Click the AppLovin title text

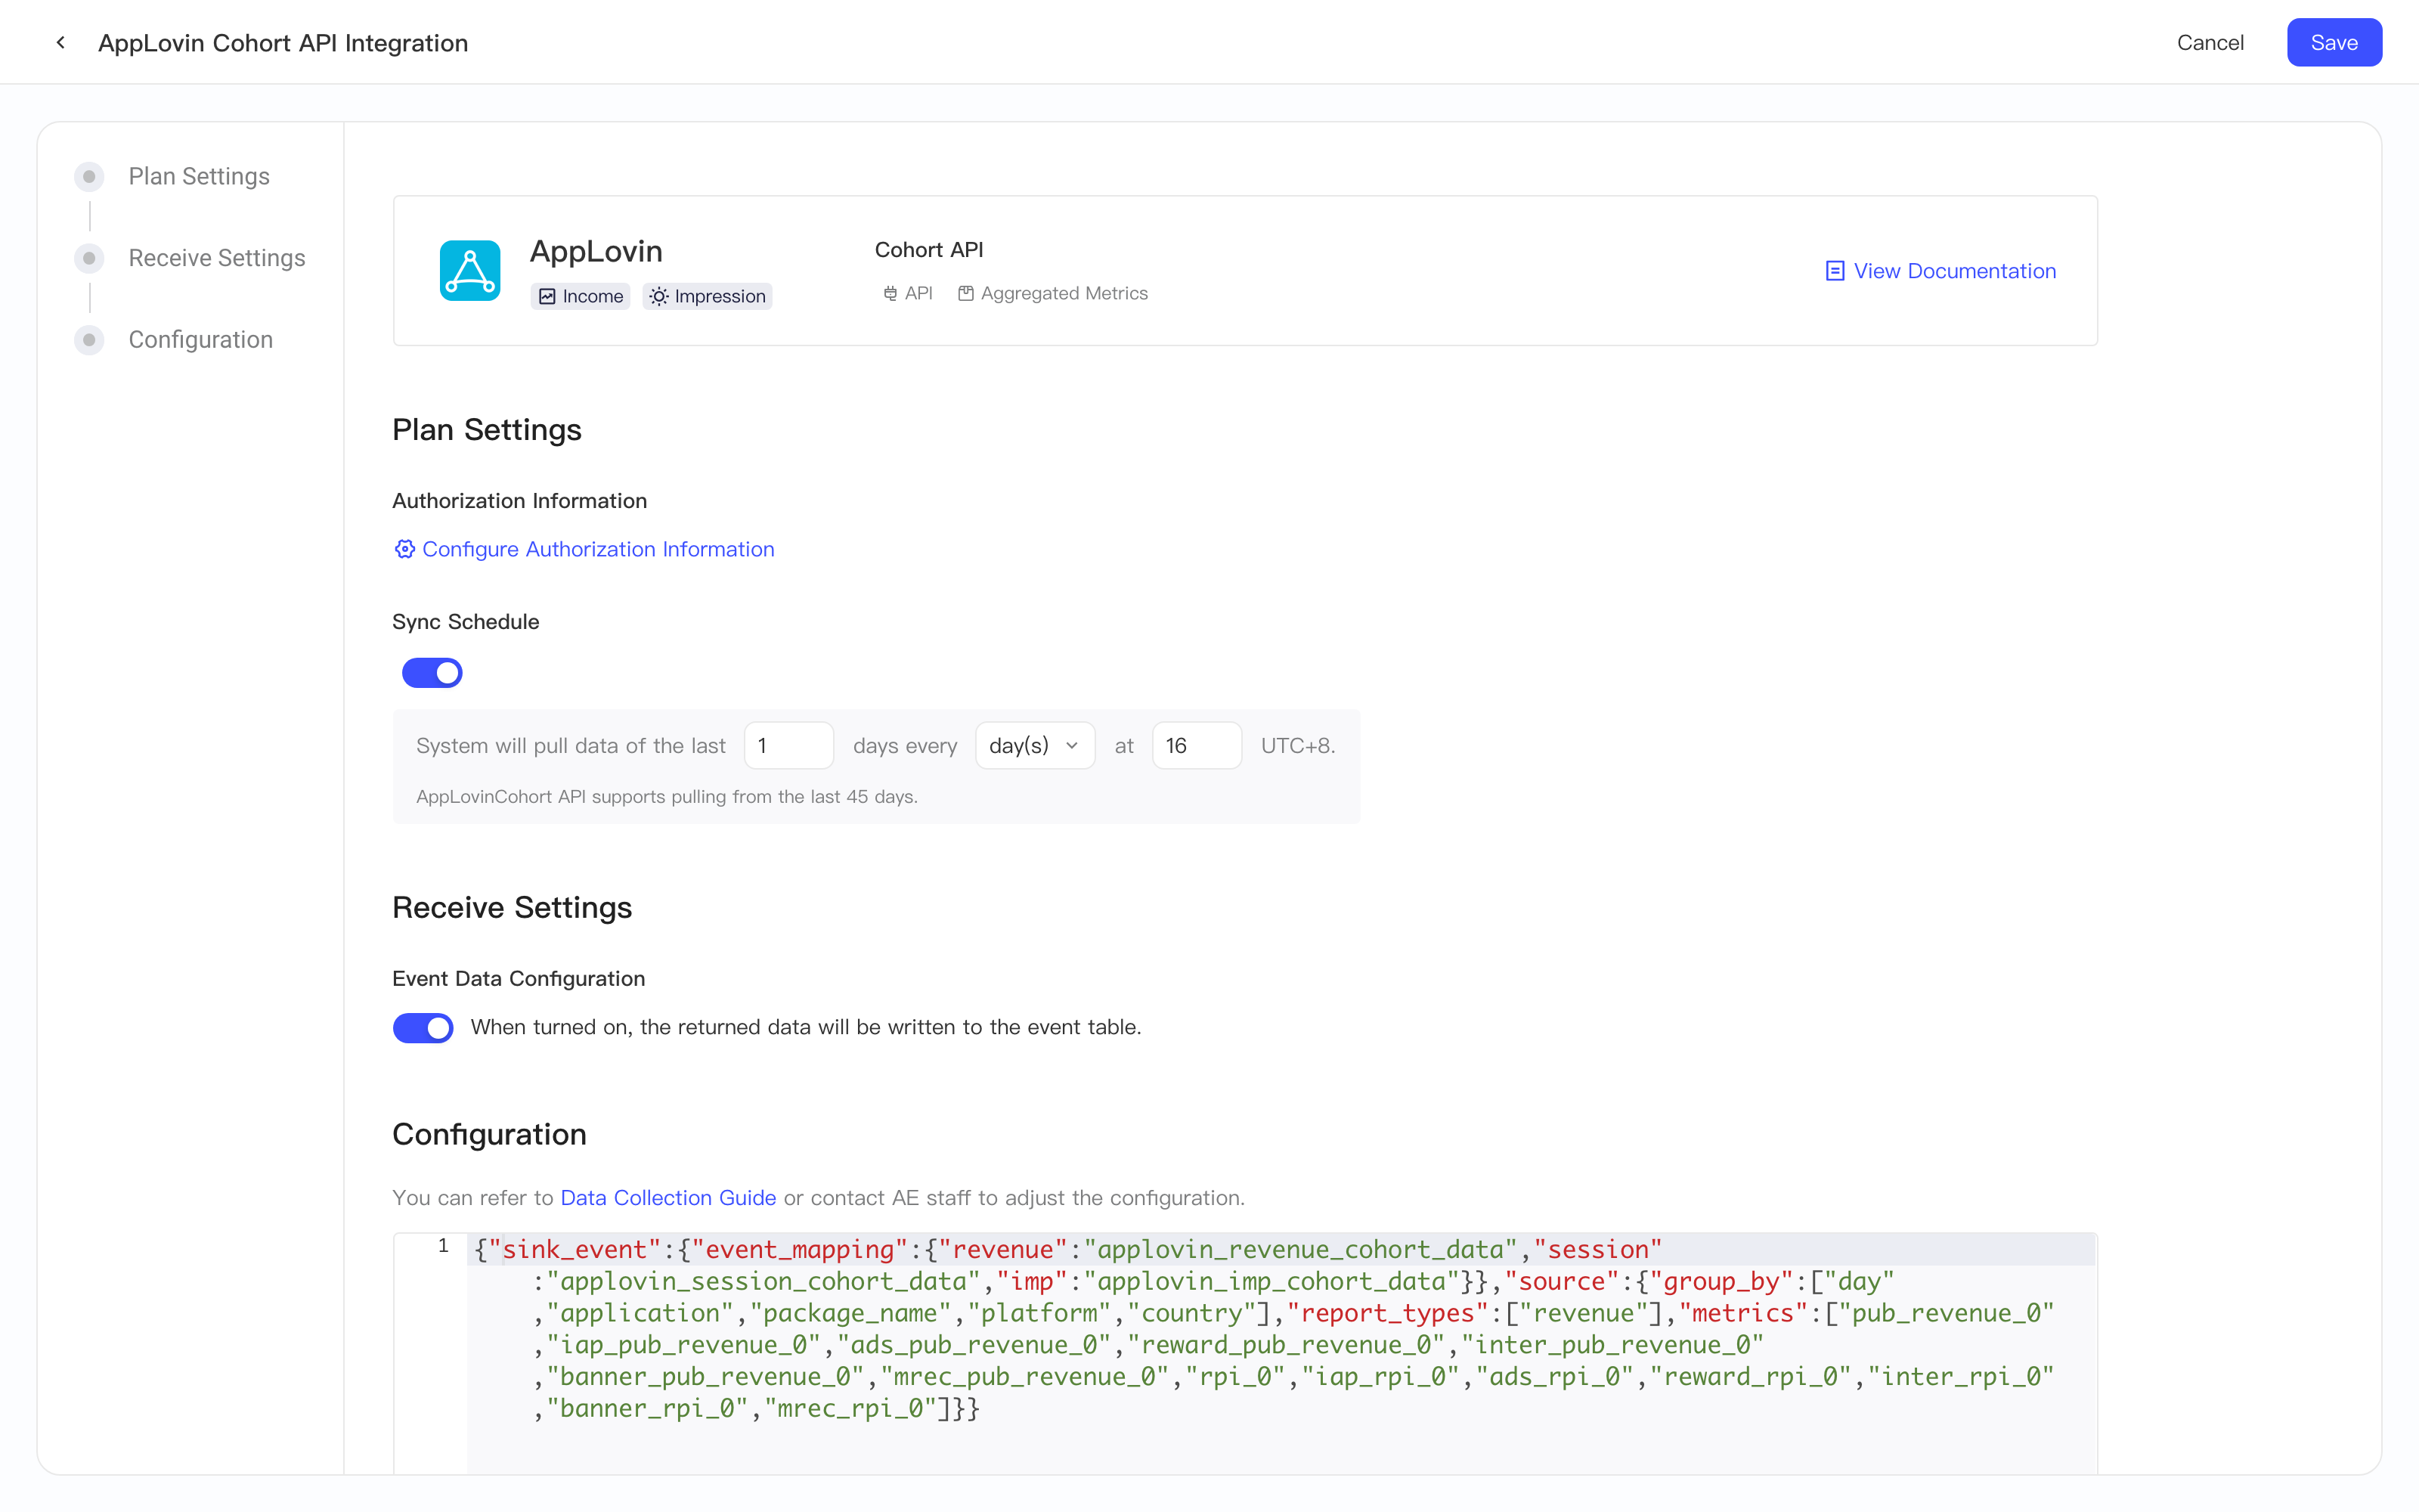click(x=596, y=251)
